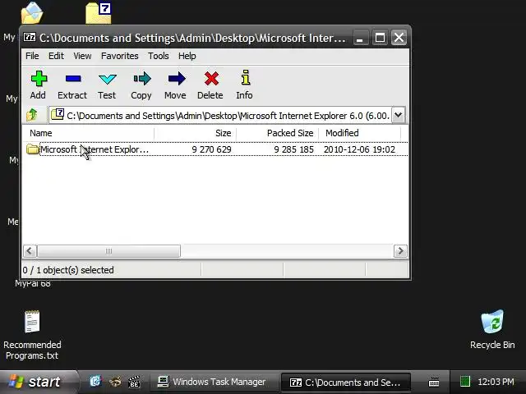
Task: Sort by Size column header
Action: (x=196, y=133)
